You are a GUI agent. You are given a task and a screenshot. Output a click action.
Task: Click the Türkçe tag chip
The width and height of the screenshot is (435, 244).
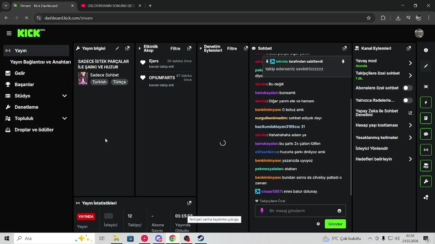119,82
